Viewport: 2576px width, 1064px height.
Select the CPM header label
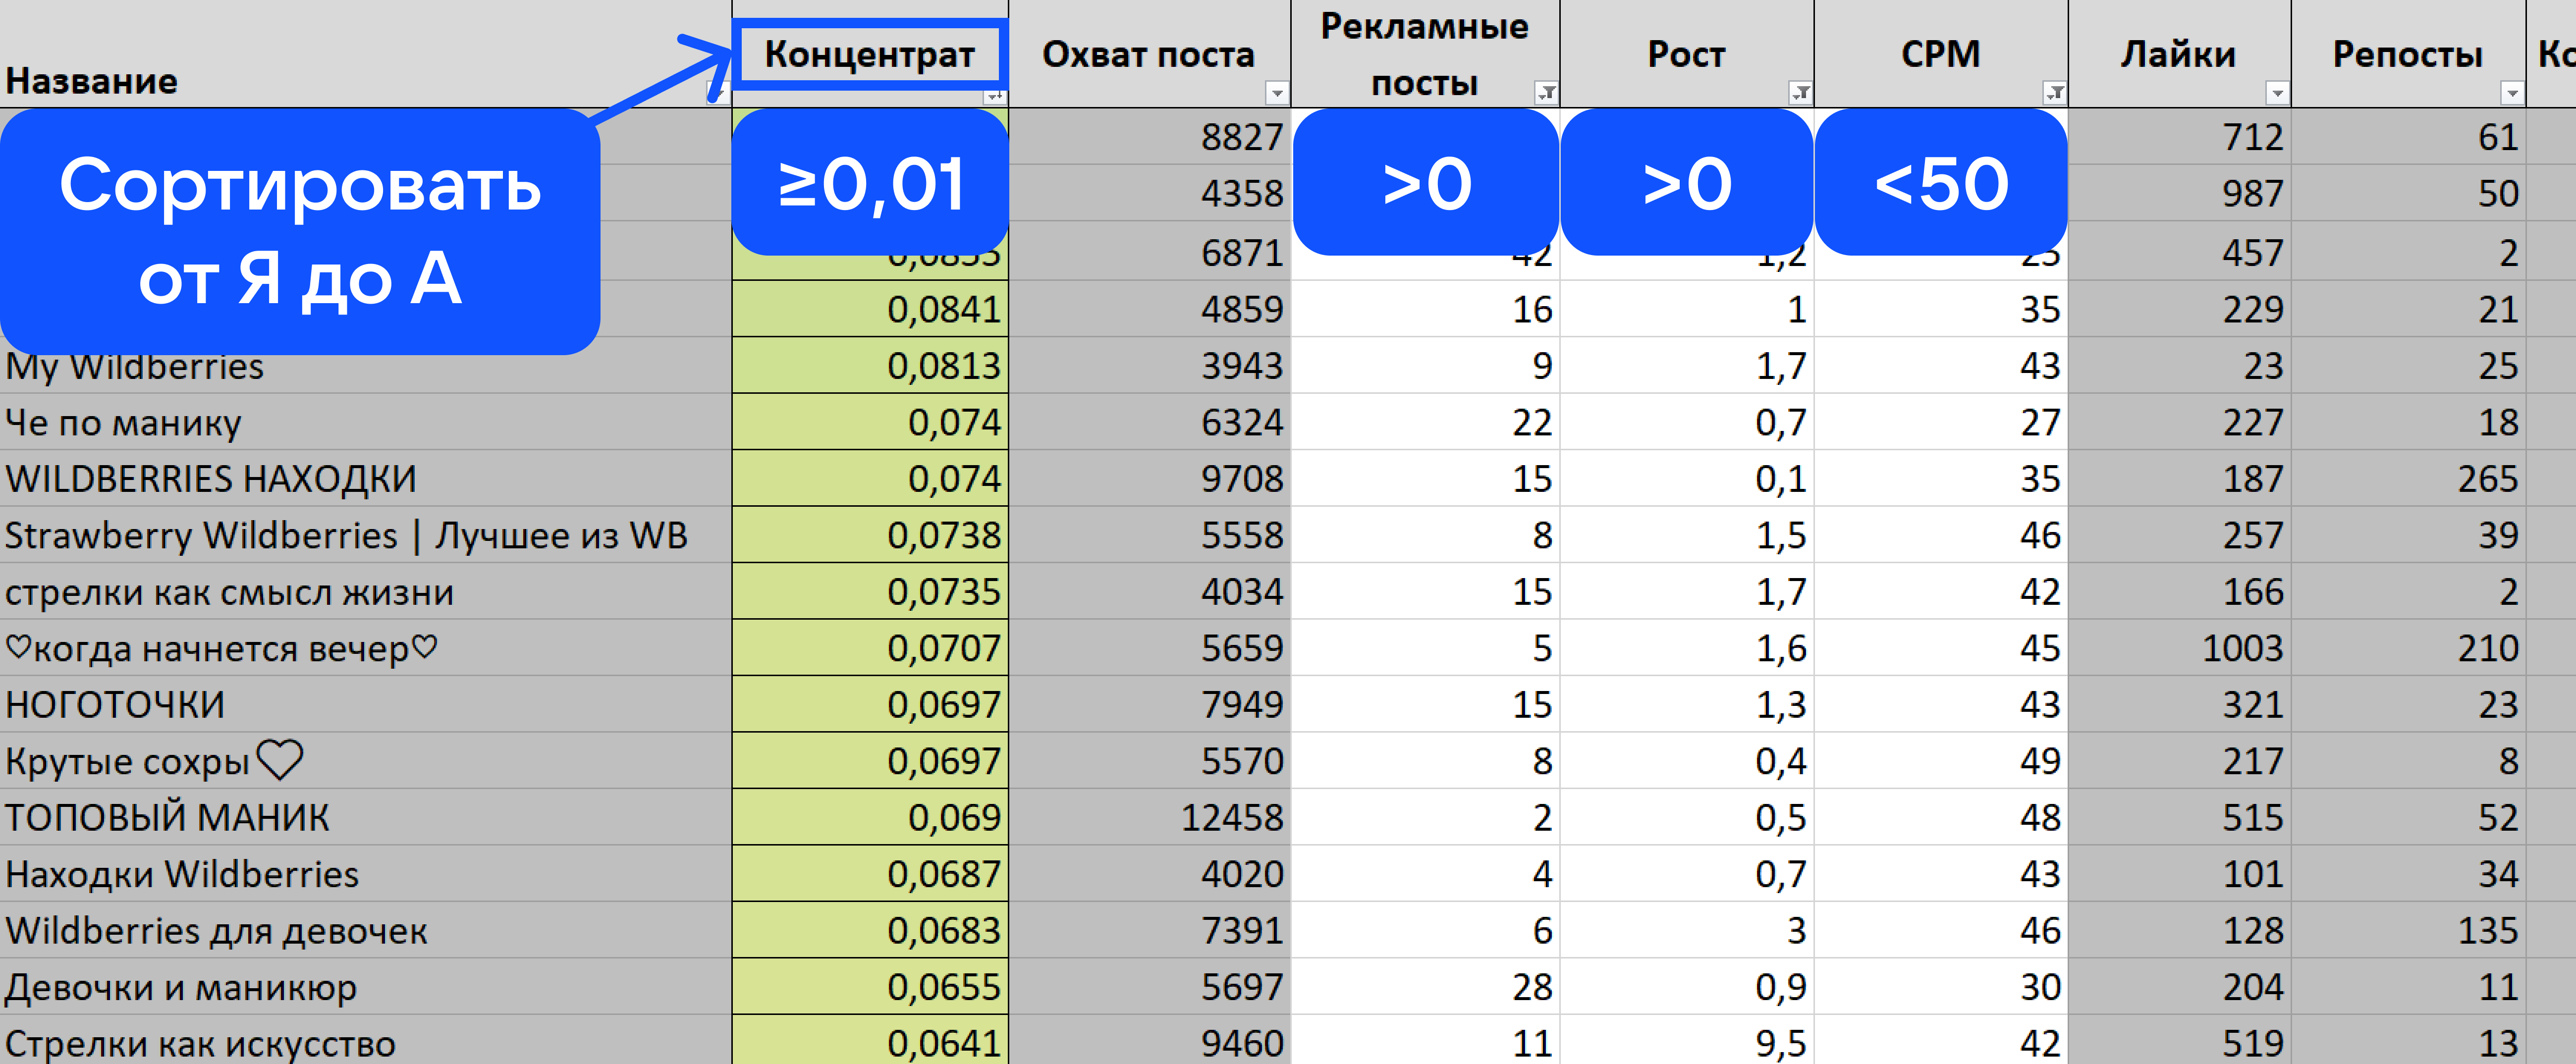click(x=1940, y=54)
